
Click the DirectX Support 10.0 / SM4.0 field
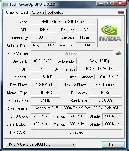pos(108,77)
